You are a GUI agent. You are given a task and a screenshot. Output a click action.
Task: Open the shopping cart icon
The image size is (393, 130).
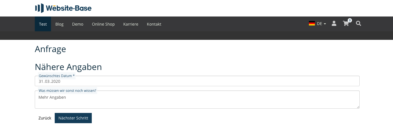coord(346,24)
